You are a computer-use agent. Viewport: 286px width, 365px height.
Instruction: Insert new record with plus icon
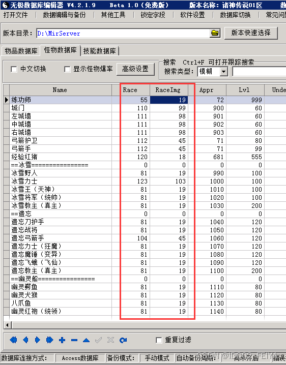(62, 340)
